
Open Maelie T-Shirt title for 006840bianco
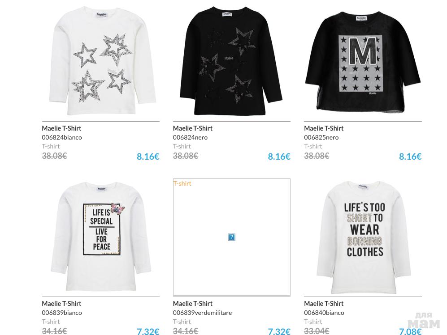[324, 303]
